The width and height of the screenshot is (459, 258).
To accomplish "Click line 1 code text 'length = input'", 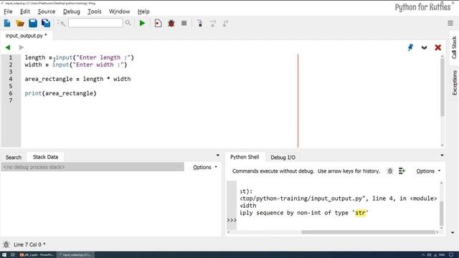I will click(49, 57).
